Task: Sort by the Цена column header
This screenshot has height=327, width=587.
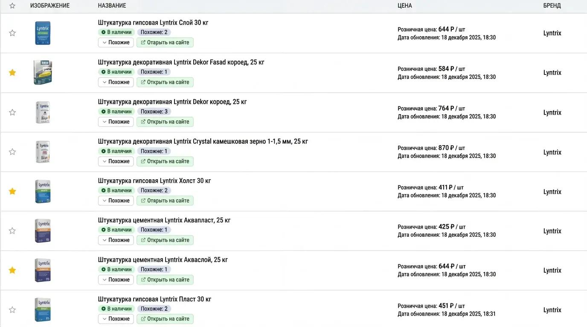Action: coord(404,6)
